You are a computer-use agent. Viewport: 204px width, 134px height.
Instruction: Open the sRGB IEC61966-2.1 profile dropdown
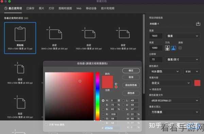(x=175, y=100)
